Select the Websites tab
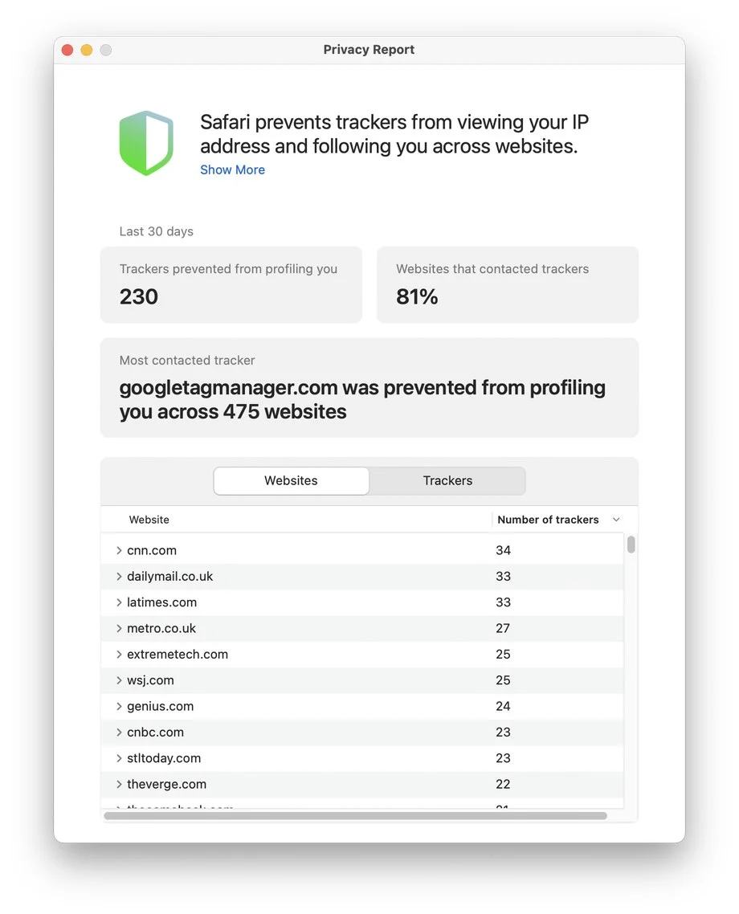739x914 pixels. [x=291, y=481]
